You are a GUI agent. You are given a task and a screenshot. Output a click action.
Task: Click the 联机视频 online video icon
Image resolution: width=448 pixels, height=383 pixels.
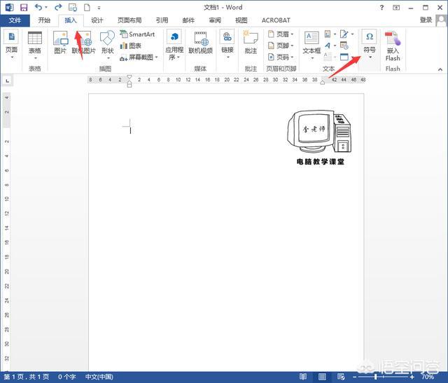pos(202,43)
